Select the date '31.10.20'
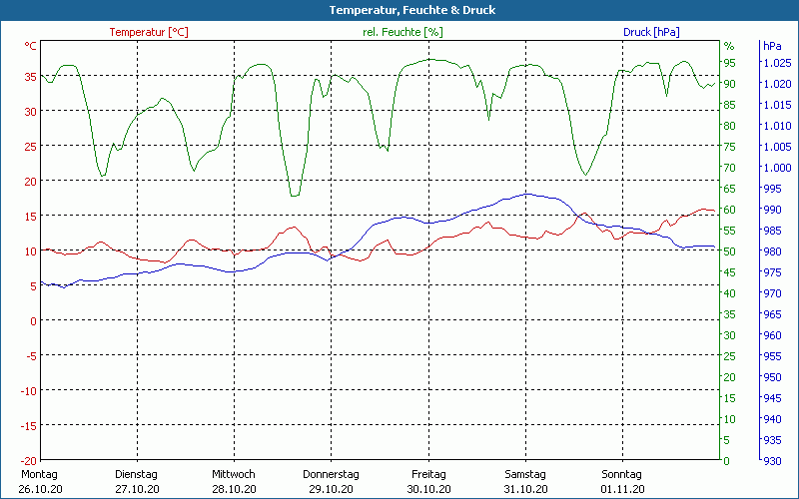799x499 pixels. tap(525, 489)
